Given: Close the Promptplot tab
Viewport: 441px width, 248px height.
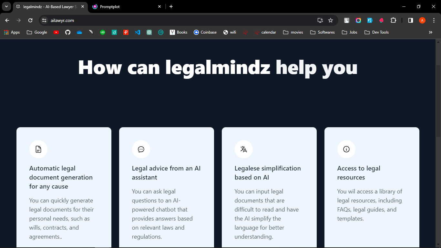Looking at the screenshot, I should [159, 6].
